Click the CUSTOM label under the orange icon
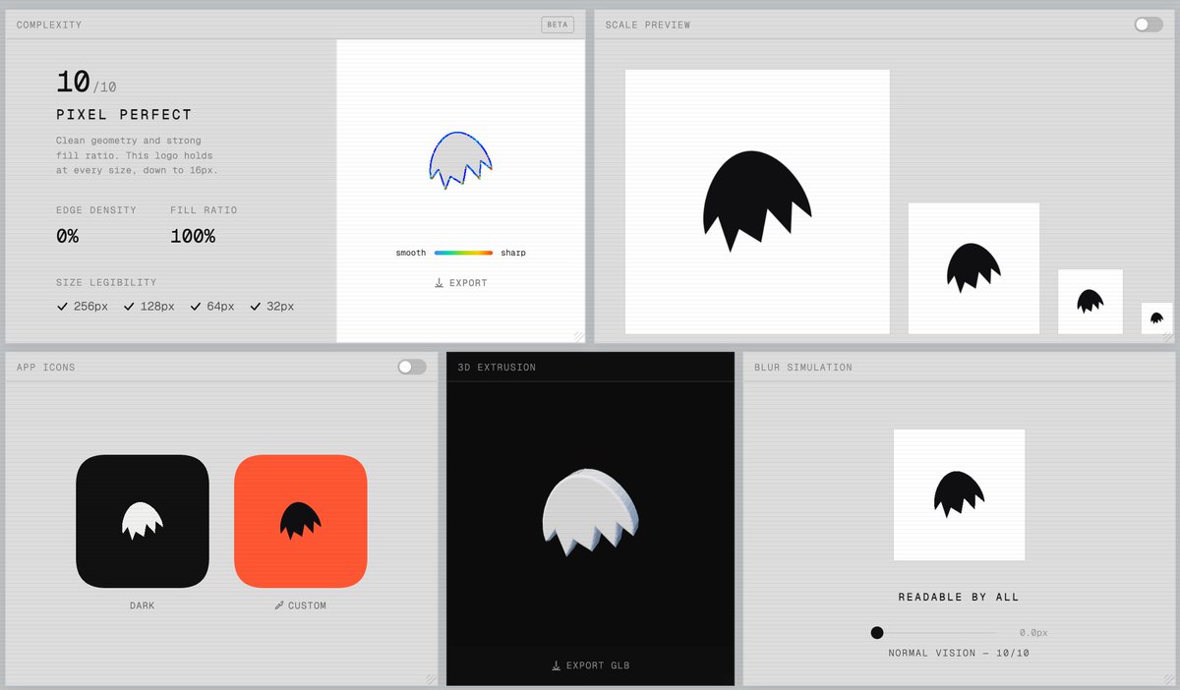 [307, 605]
